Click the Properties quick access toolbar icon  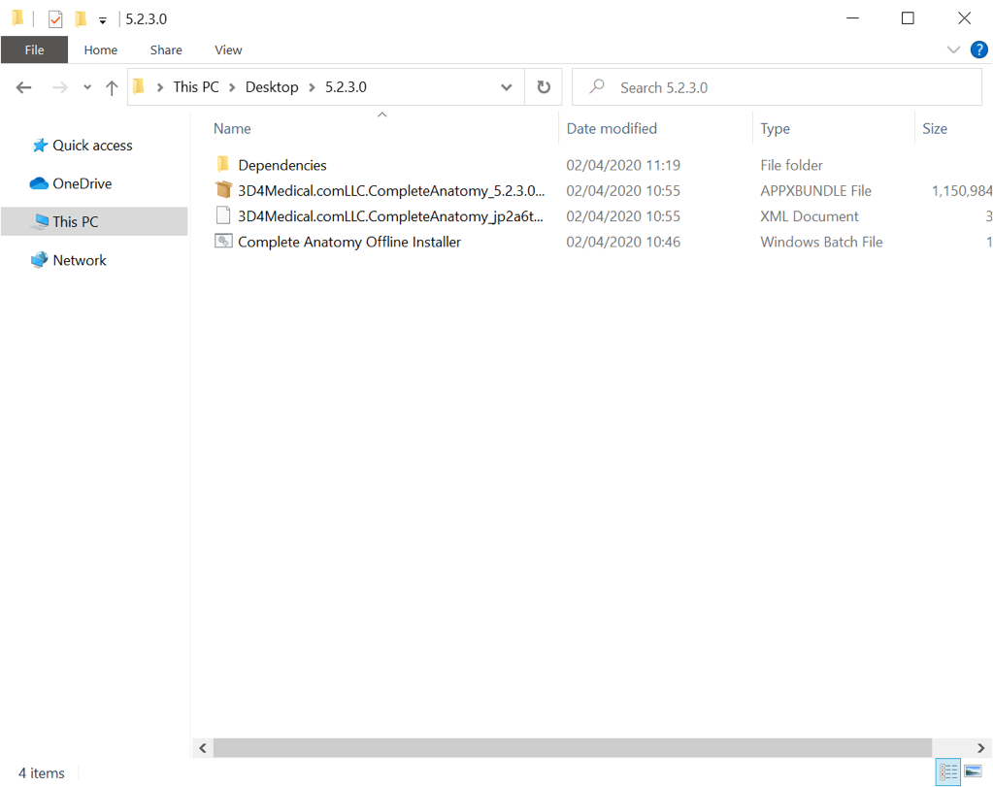click(55, 19)
